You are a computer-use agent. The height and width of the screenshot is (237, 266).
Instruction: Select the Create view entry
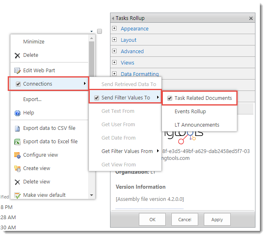point(37,168)
